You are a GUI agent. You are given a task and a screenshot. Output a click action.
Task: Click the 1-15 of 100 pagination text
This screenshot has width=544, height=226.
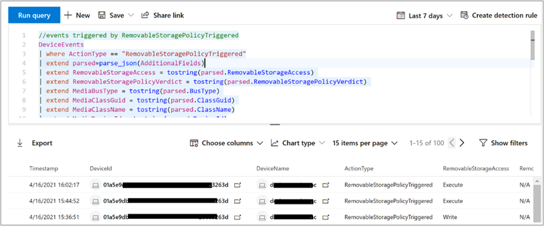(427, 143)
